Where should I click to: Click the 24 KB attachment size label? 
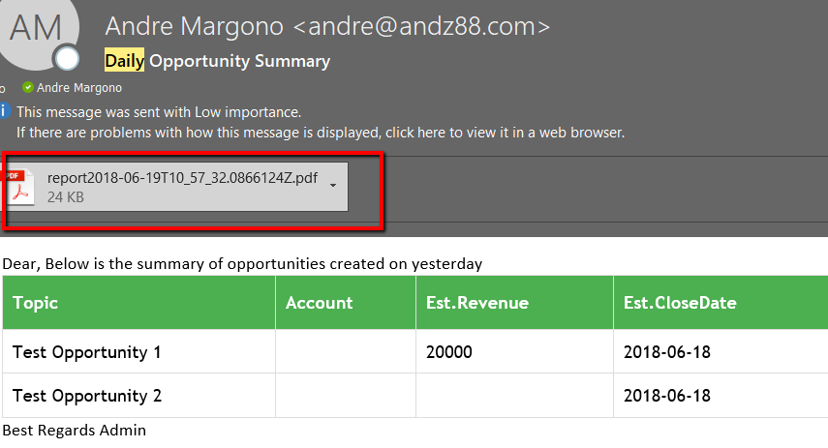pos(66,196)
